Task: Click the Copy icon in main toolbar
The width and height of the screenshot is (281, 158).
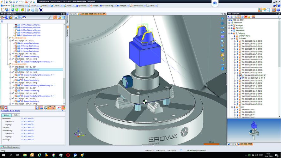Action: [33, 10]
